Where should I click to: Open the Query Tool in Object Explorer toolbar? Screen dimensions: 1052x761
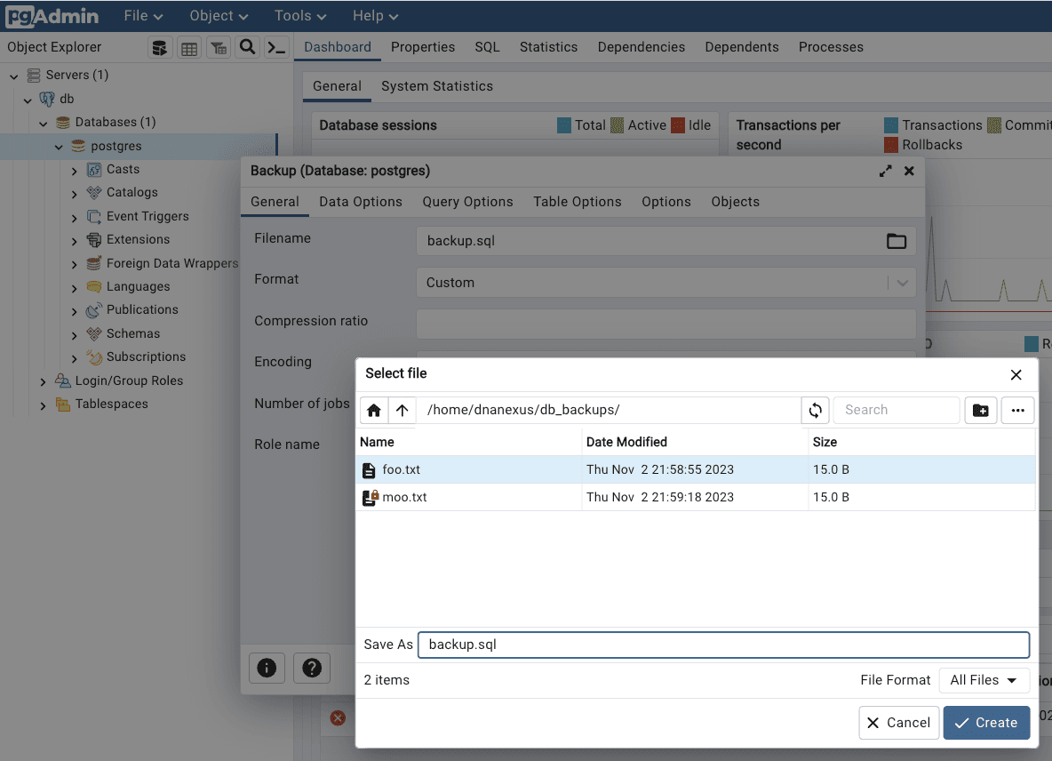160,48
